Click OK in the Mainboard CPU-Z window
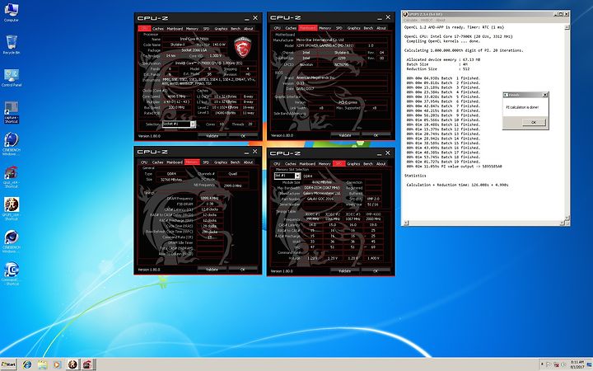Screen dimensions: 593x371 [x=376, y=135]
